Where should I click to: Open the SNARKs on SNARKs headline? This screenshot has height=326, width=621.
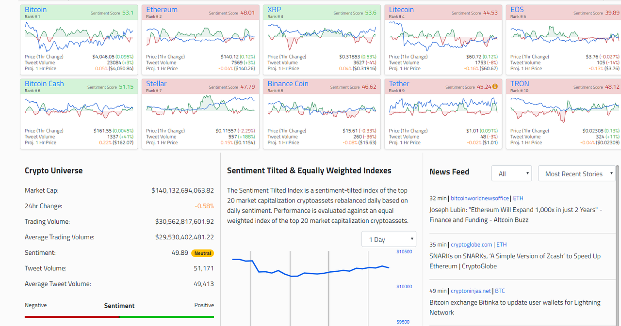click(x=515, y=261)
